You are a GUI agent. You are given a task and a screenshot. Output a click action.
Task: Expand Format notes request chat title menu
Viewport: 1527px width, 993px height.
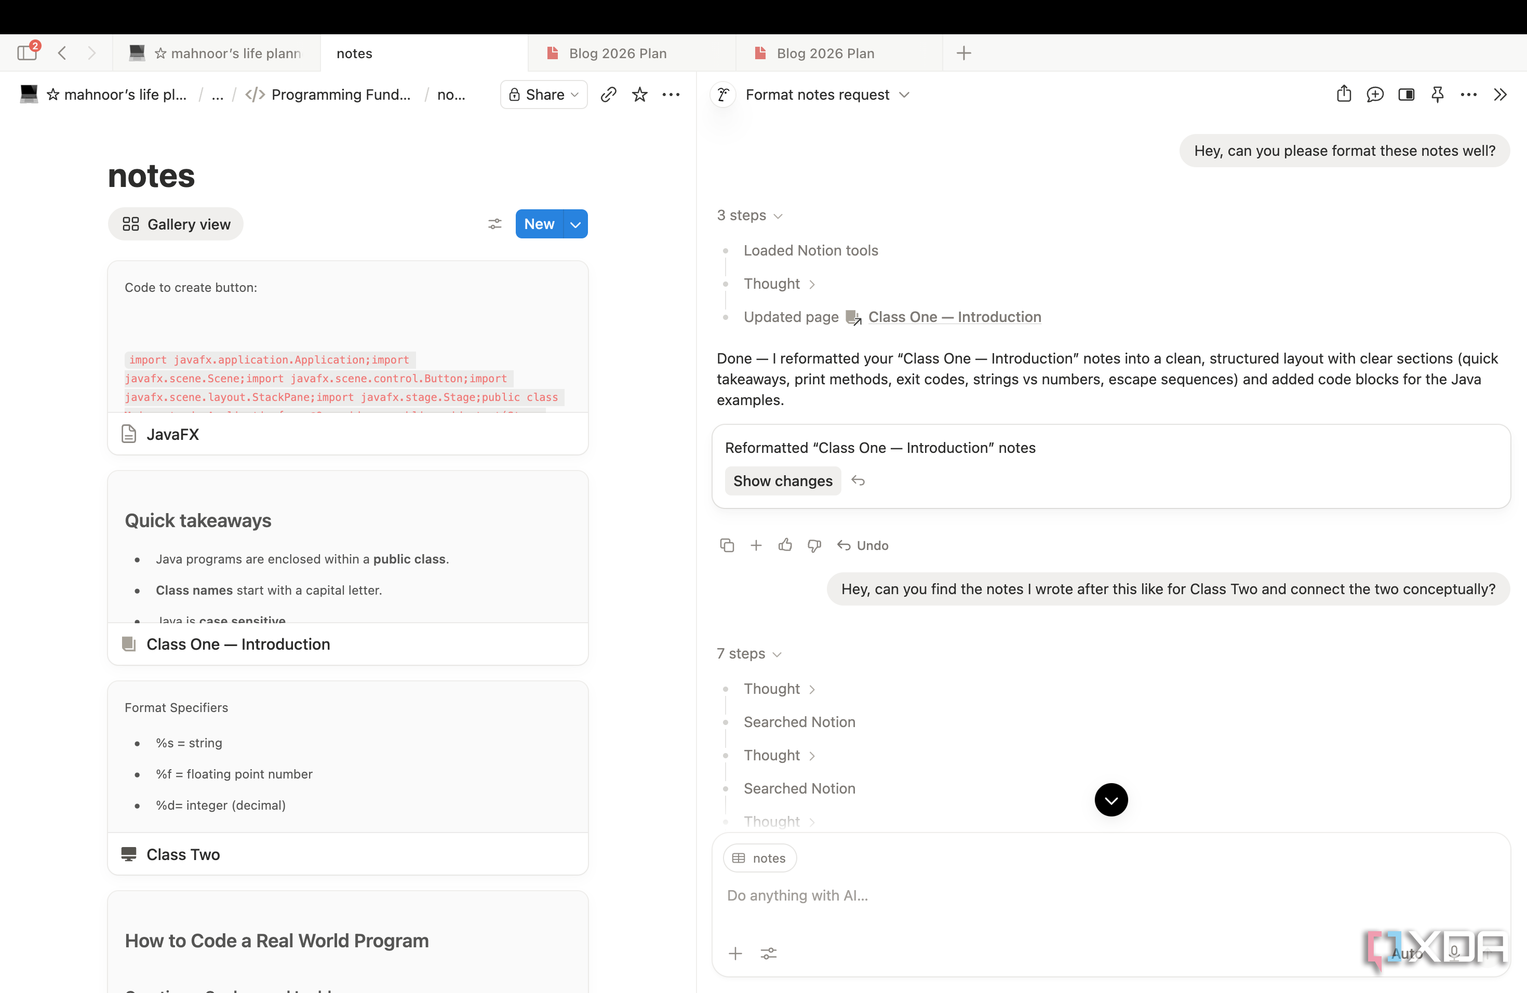point(828,95)
